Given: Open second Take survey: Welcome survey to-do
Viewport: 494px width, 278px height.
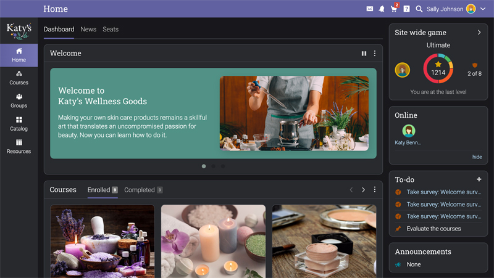Looking at the screenshot, I should 444,204.
